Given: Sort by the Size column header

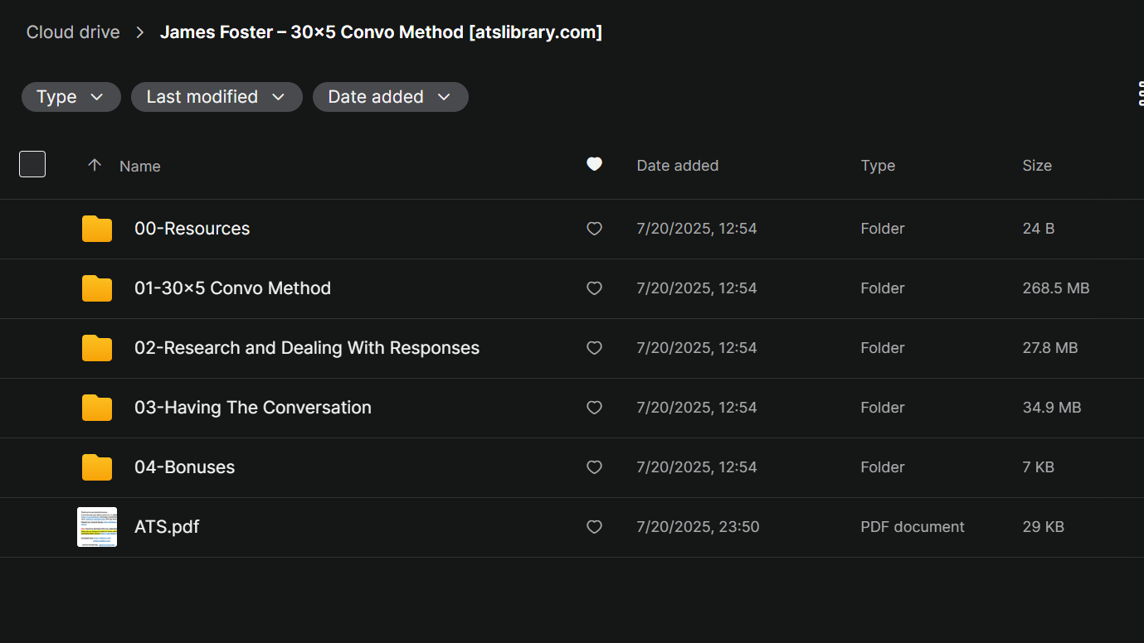Looking at the screenshot, I should point(1037,166).
